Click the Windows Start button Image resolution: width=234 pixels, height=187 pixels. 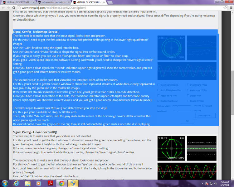coord(5,184)
